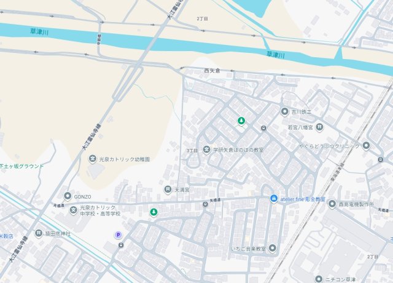Open the ニチコン草津 place marker

tap(319, 279)
